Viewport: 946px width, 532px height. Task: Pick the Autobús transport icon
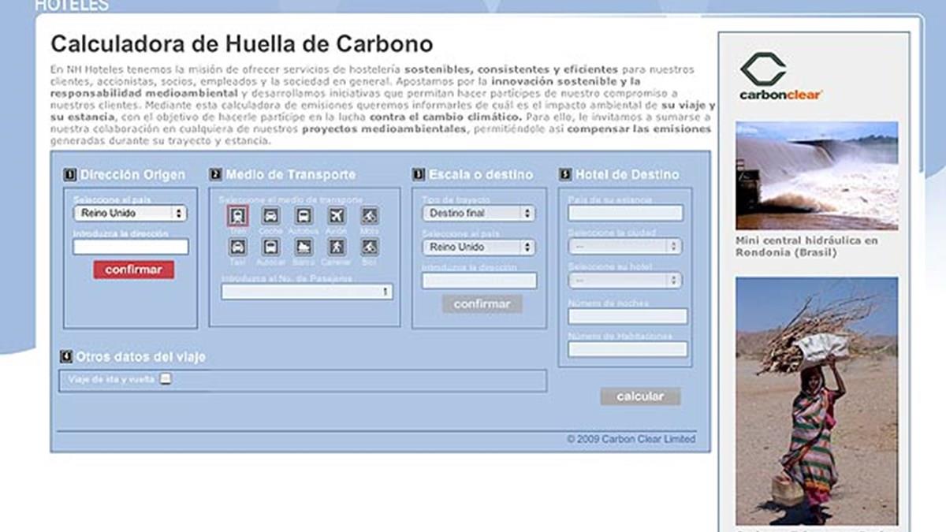[304, 215]
